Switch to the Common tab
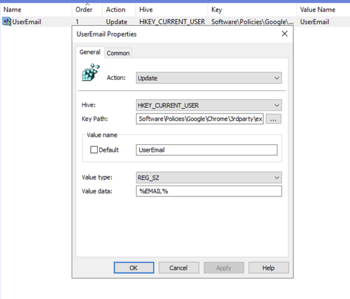 click(118, 53)
